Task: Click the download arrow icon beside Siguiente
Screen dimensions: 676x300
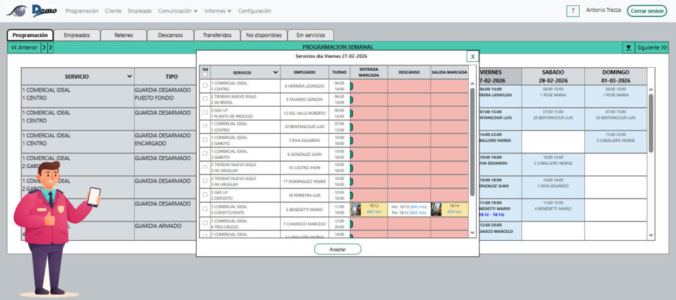Action: 628,47
